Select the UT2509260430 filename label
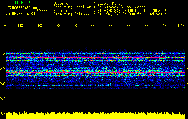Viewport: 188px width, 119px height. click(x=21, y=8)
